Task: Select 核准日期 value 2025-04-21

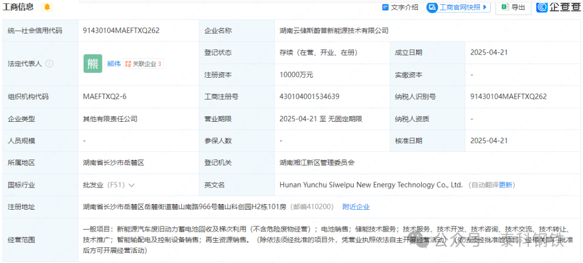Action: (489, 141)
